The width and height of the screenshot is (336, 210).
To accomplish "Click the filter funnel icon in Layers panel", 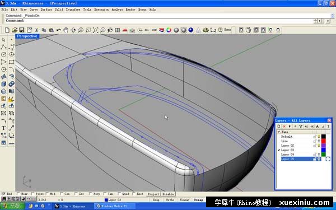I will tap(301, 127).
